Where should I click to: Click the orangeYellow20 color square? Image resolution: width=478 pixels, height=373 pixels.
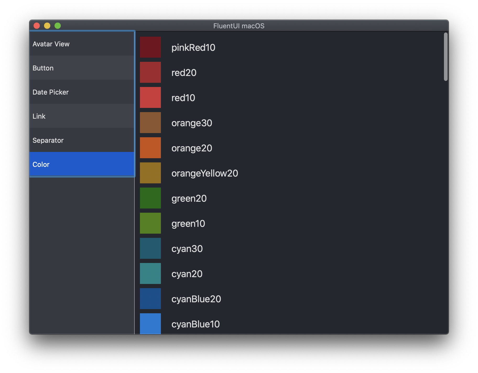(x=150, y=173)
